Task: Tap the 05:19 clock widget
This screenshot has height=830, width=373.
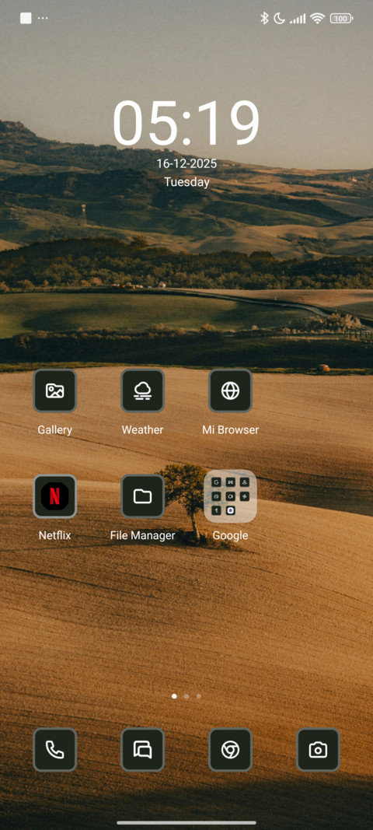Action: [186, 124]
